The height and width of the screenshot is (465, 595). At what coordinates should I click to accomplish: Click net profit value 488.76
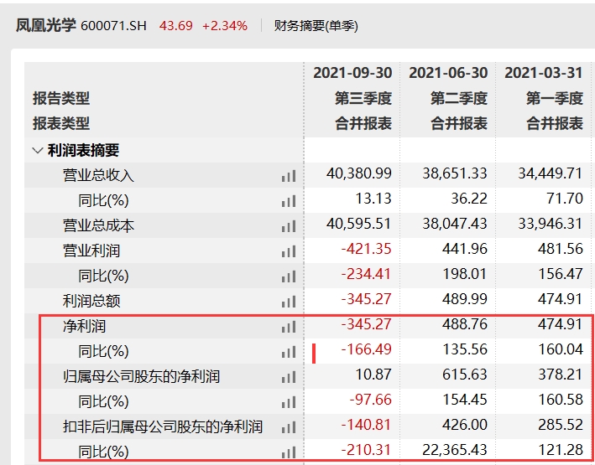coord(464,324)
